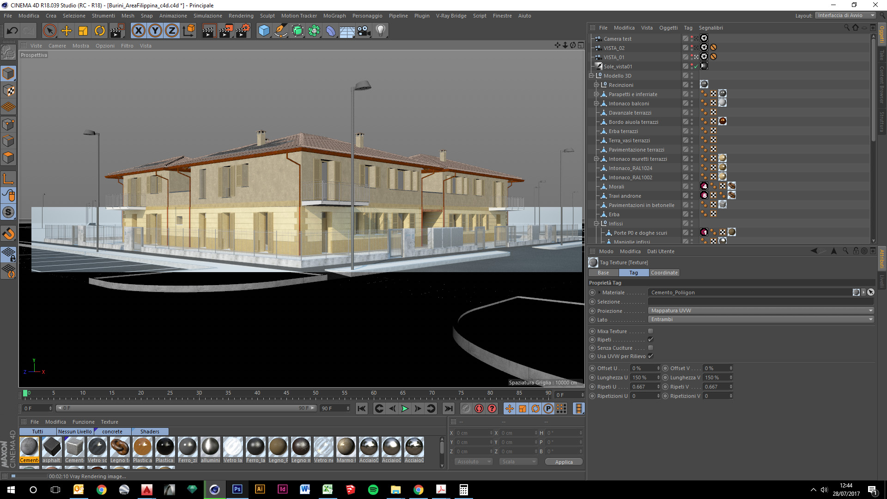Image resolution: width=887 pixels, height=499 pixels.
Task: Expand the Recinzioni tree item
Action: [596, 85]
